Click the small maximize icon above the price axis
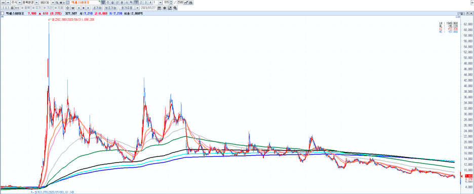Viewport: 474px width, 194px height. (x=459, y=17)
